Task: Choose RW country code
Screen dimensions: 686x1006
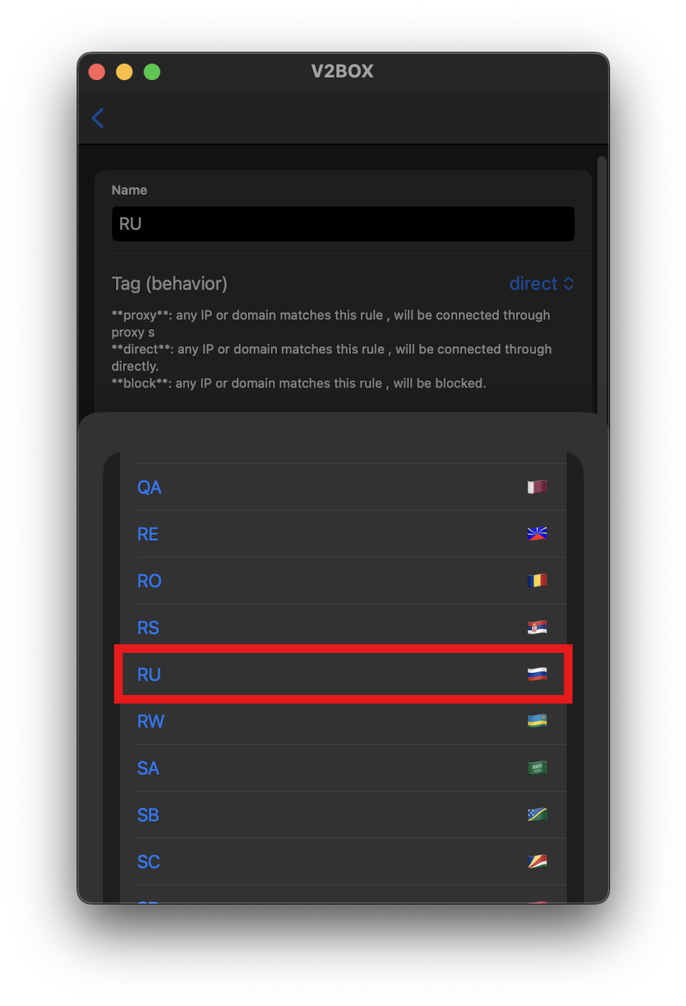Action: click(151, 722)
